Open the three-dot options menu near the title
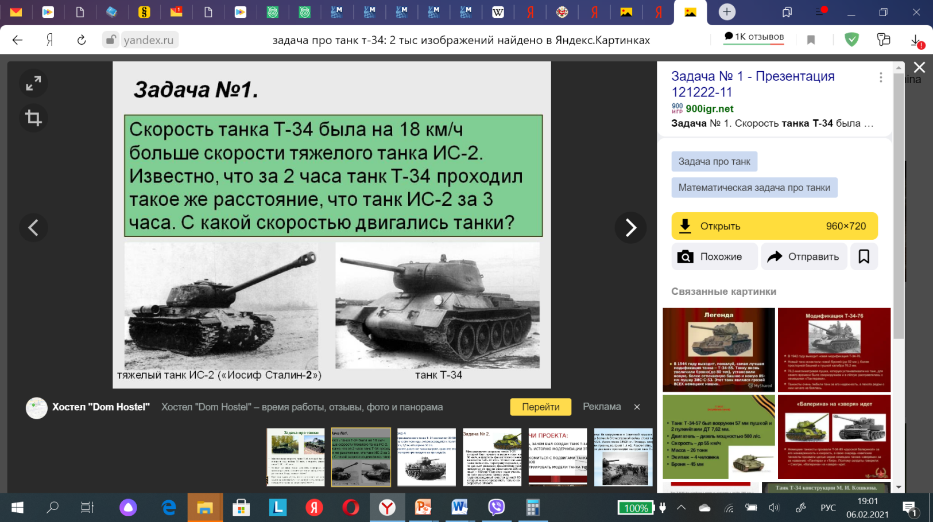The width and height of the screenshot is (933, 522). click(881, 77)
